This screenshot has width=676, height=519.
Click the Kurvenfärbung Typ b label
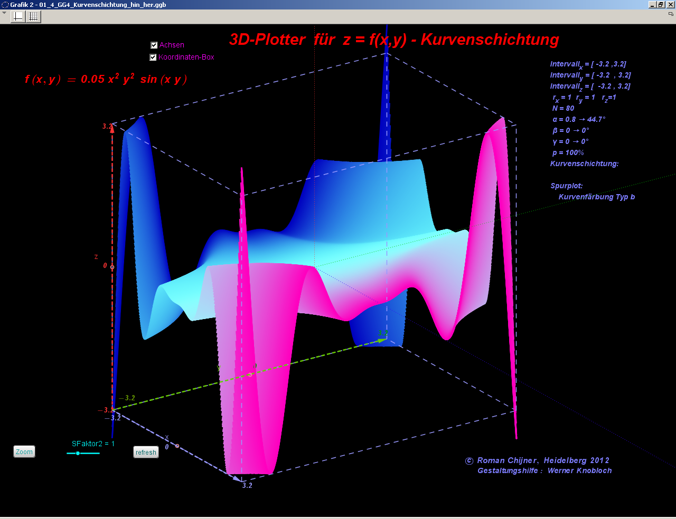[596, 197]
